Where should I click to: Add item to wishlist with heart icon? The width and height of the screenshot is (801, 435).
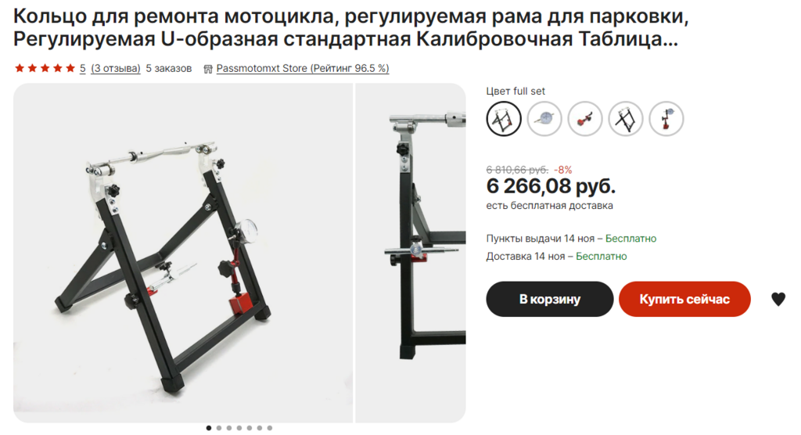(x=778, y=299)
